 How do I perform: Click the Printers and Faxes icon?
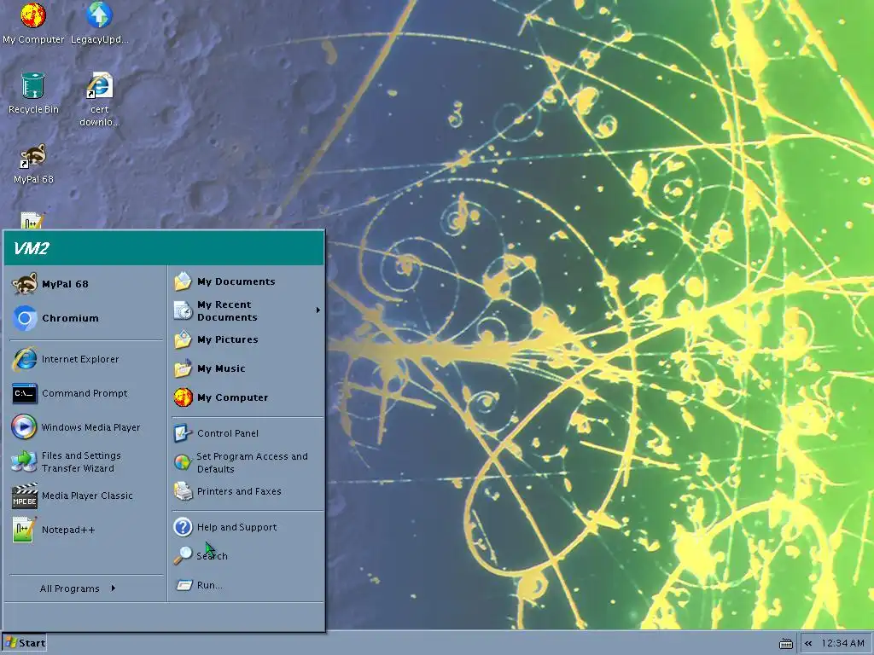(x=183, y=491)
